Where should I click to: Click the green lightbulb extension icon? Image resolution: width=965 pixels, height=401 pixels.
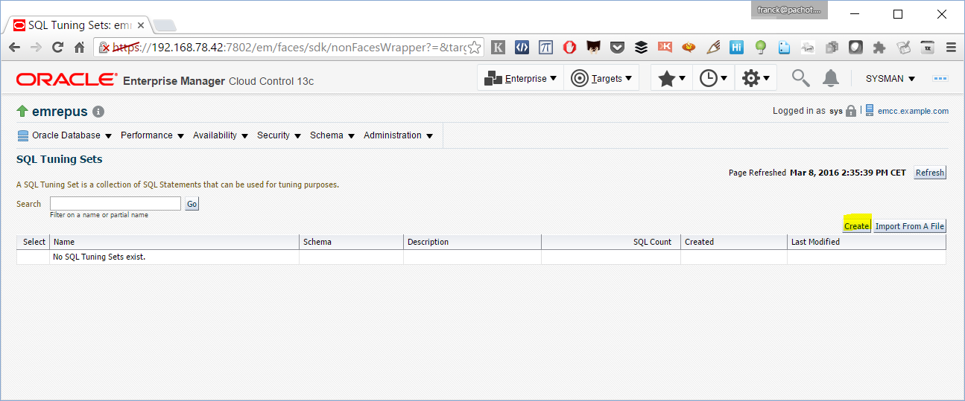tap(760, 47)
